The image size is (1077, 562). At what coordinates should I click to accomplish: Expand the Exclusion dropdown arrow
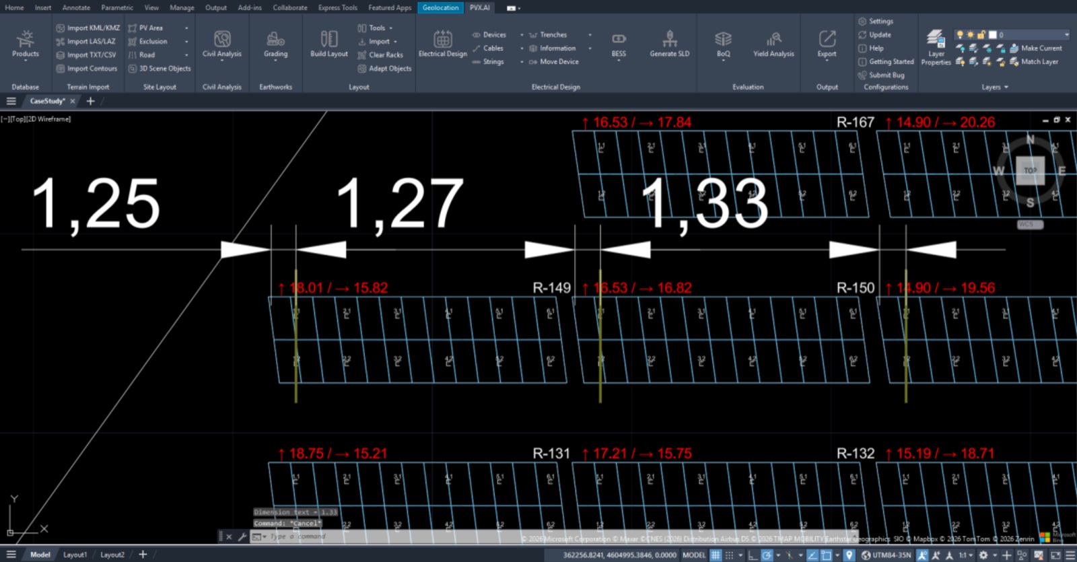tap(186, 41)
